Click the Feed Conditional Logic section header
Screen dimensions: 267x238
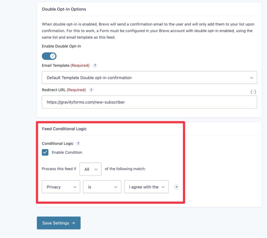tap(65, 129)
